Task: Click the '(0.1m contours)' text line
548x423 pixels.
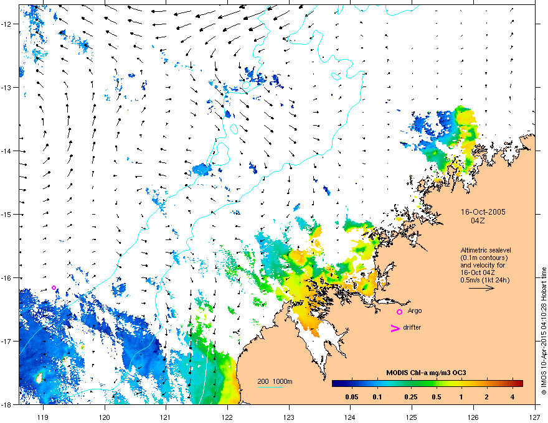Action: [484, 258]
